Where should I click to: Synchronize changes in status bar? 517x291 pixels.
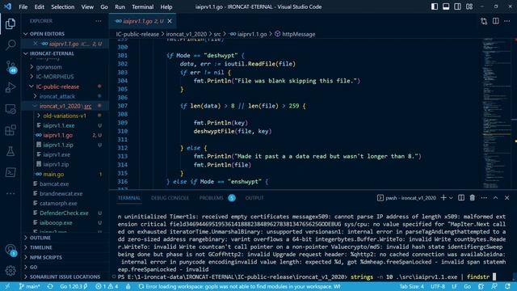50,286
